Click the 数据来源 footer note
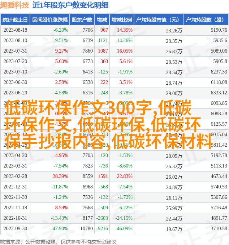Image resolution: width=229 pixels, height=245 pixels. coord(58,242)
